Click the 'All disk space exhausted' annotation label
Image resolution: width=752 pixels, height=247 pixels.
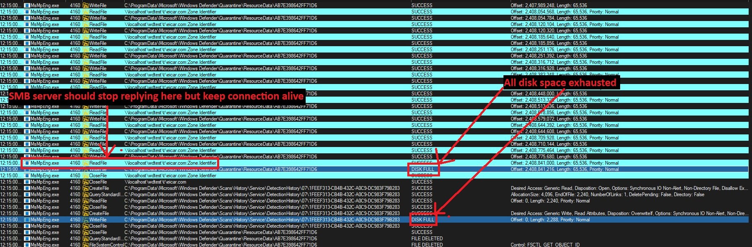click(x=561, y=83)
